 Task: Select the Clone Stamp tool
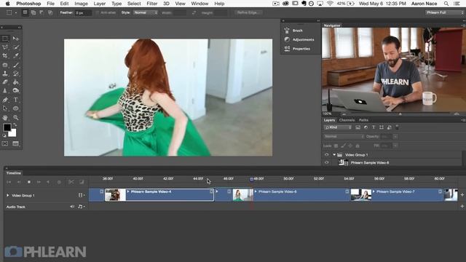pyautogui.click(x=5, y=74)
